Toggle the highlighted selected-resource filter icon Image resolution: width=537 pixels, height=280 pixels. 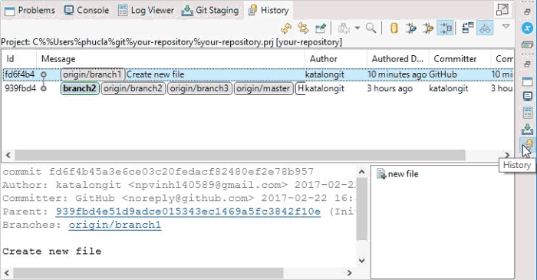click(445, 28)
